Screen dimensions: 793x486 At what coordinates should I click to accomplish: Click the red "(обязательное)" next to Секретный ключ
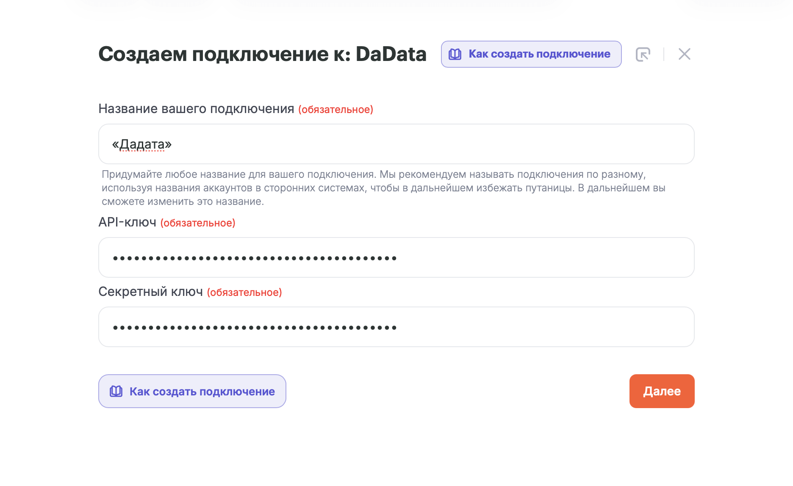[x=244, y=293]
